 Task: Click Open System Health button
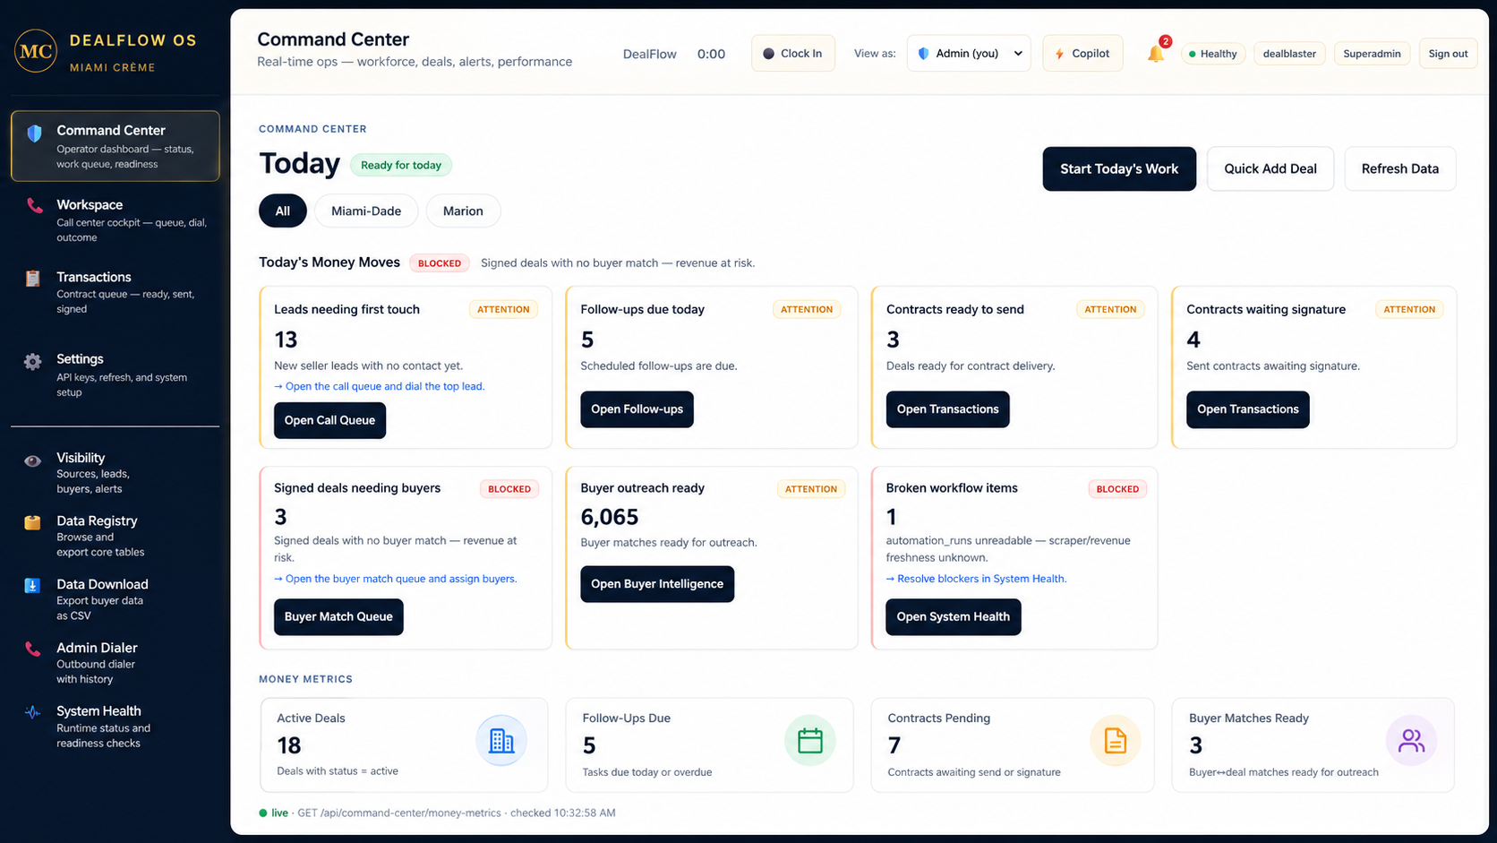(953, 616)
